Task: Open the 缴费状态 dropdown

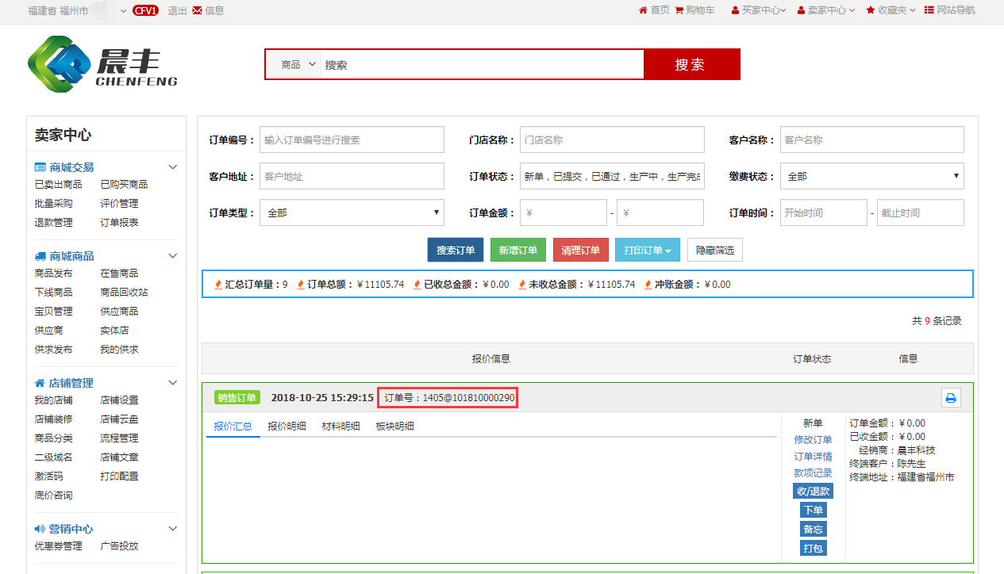Action: point(871,177)
